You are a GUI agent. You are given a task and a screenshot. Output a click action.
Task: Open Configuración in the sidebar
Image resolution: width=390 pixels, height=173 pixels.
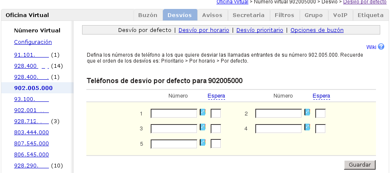33,42
